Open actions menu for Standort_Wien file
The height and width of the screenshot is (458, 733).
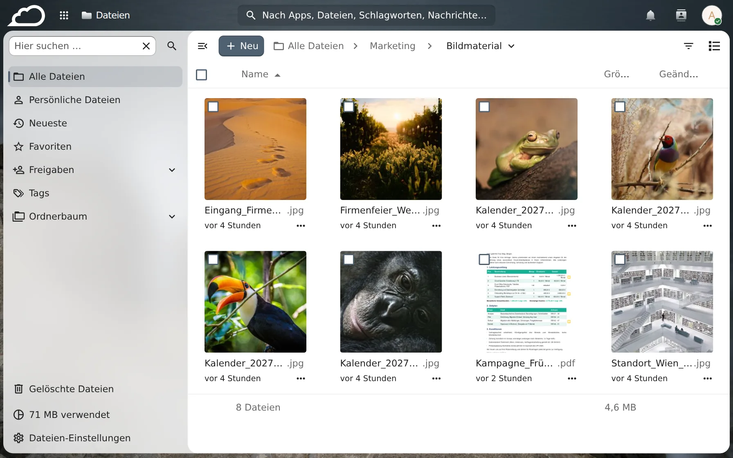click(x=708, y=379)
